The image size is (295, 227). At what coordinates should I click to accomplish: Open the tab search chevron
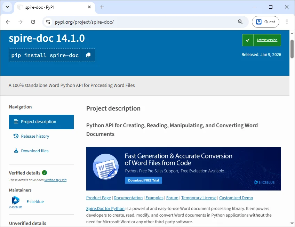[6, 7]
